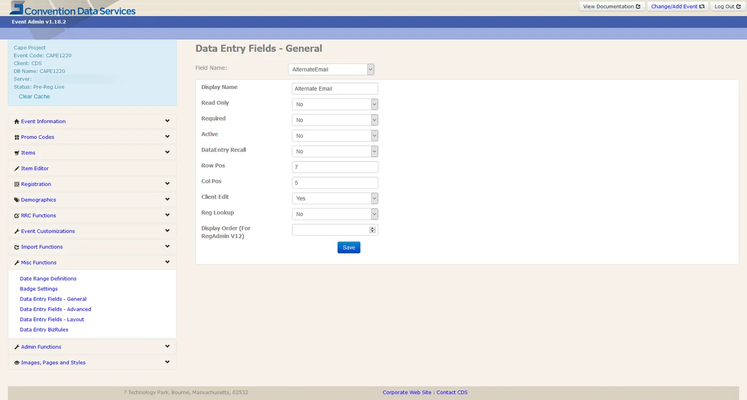The height and width of the screenshot is (400, 747).
Task: Expand the Event Information section chevron
Action: 168,121
